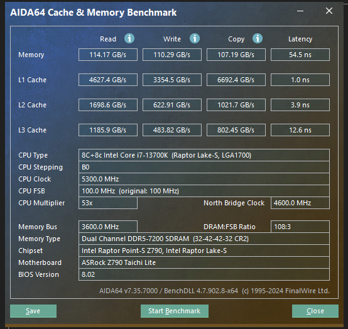Click the CPU Type field showing i7-13700K
Screen dimensions: 348x329
tap(204, 155)
